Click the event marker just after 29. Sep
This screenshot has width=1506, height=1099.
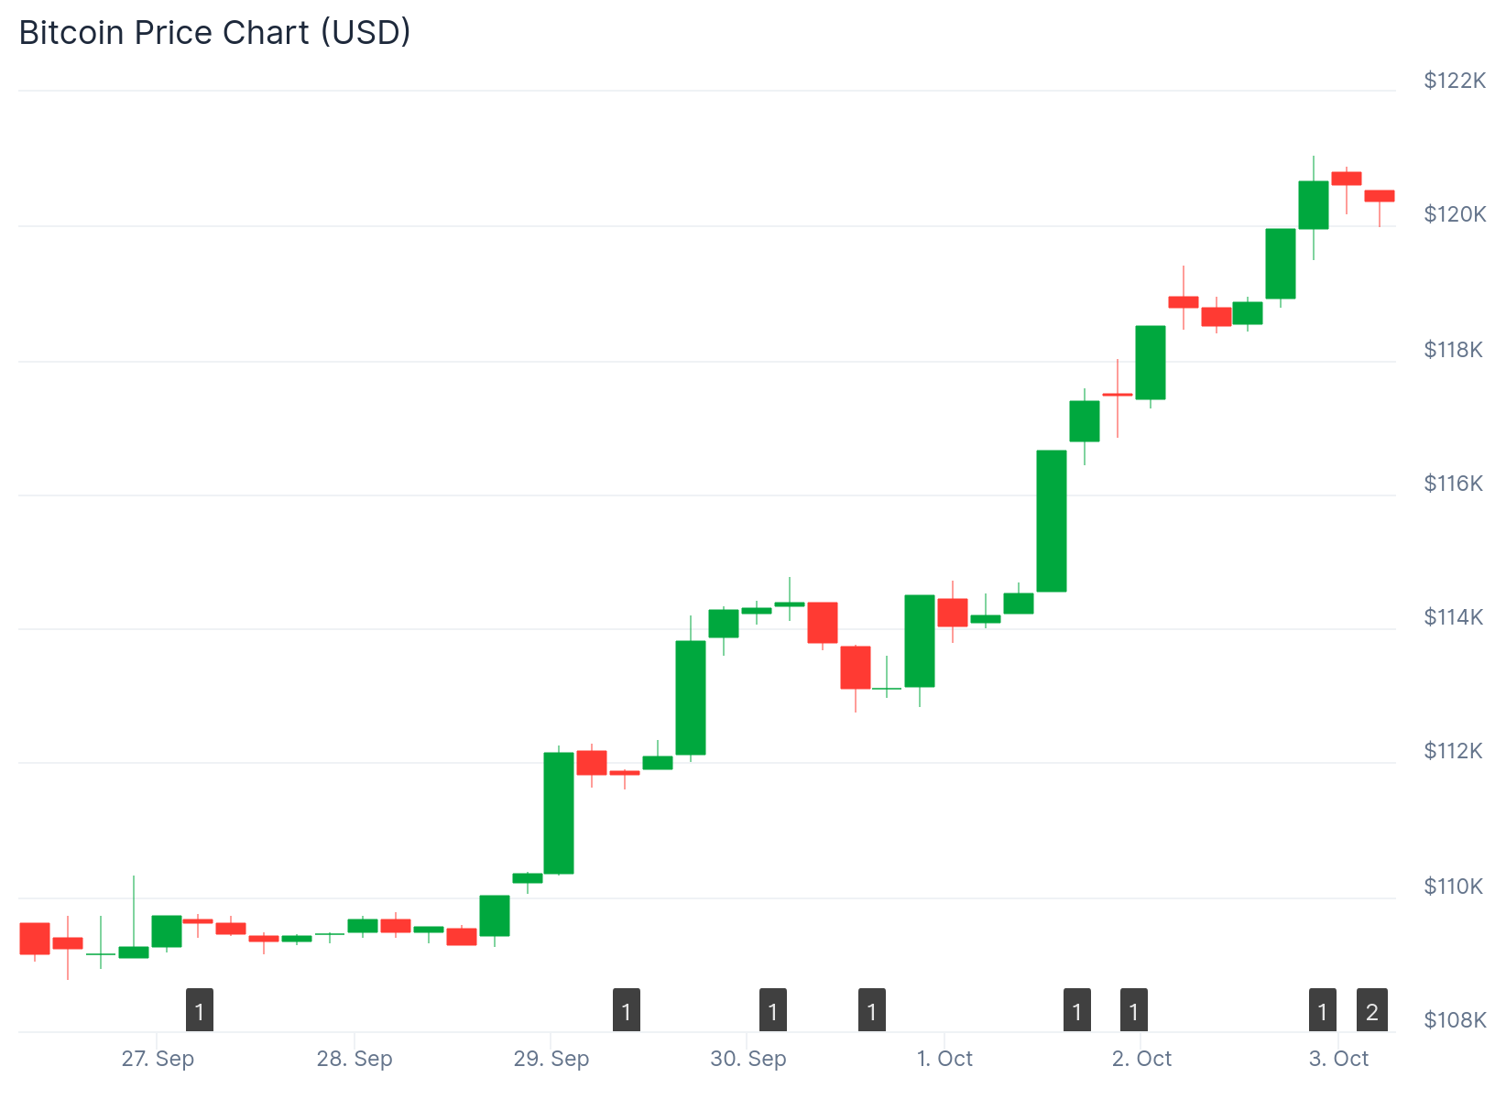click(x=627, y=1010)
